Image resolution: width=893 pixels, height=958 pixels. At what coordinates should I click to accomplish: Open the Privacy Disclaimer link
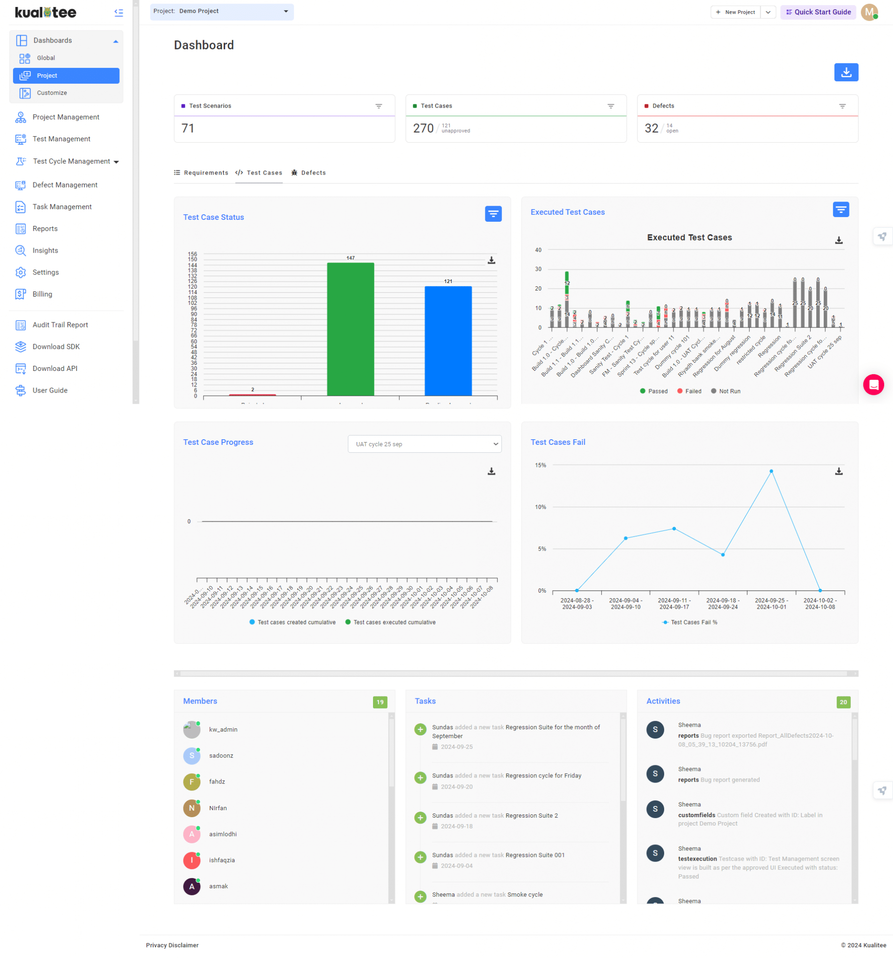click(172, 945)
